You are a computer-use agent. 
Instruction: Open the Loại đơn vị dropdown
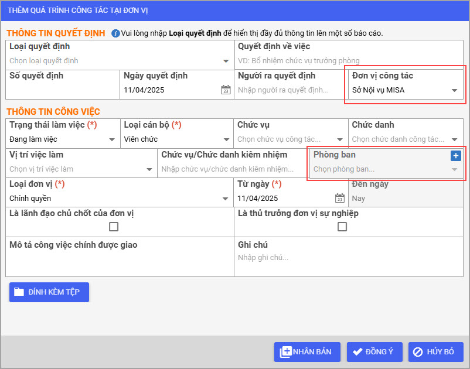tap(226, 199)
